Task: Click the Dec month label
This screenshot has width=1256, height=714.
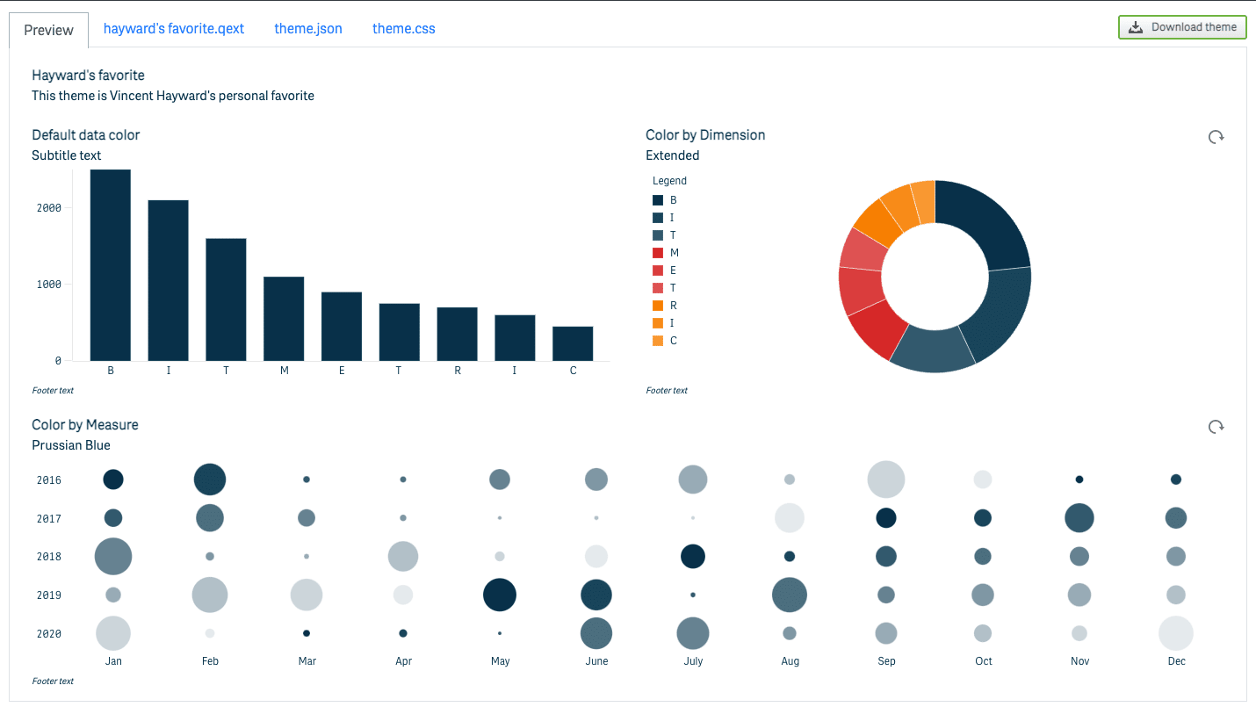Action: [1176, 661]
